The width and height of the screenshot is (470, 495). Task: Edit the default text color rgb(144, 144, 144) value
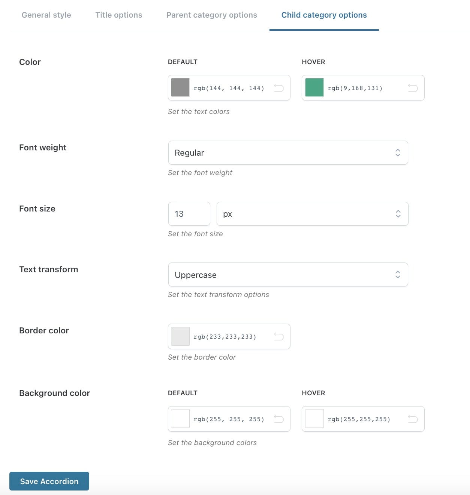229,88
